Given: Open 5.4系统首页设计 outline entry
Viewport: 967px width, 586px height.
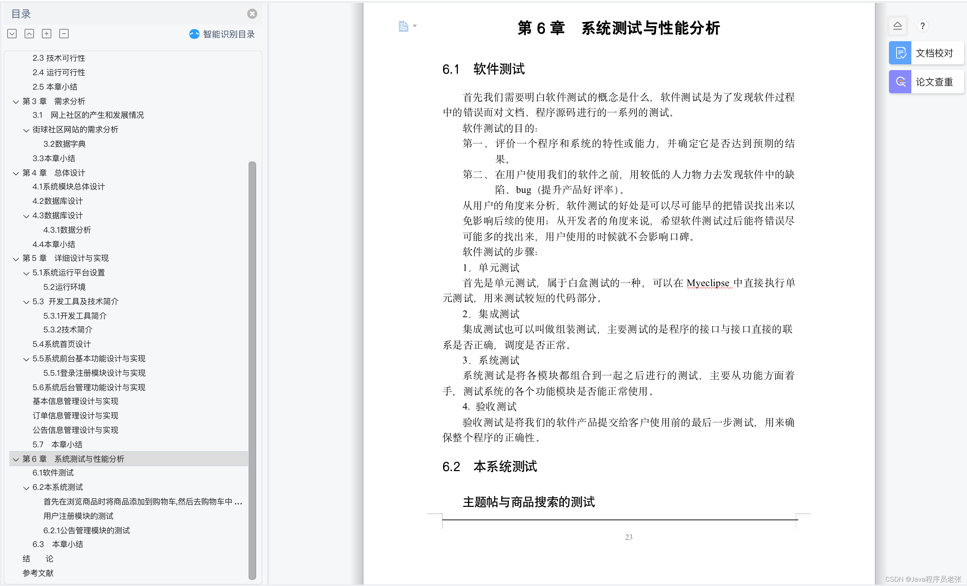Looking at the screenshot, I should click(62, 344).
